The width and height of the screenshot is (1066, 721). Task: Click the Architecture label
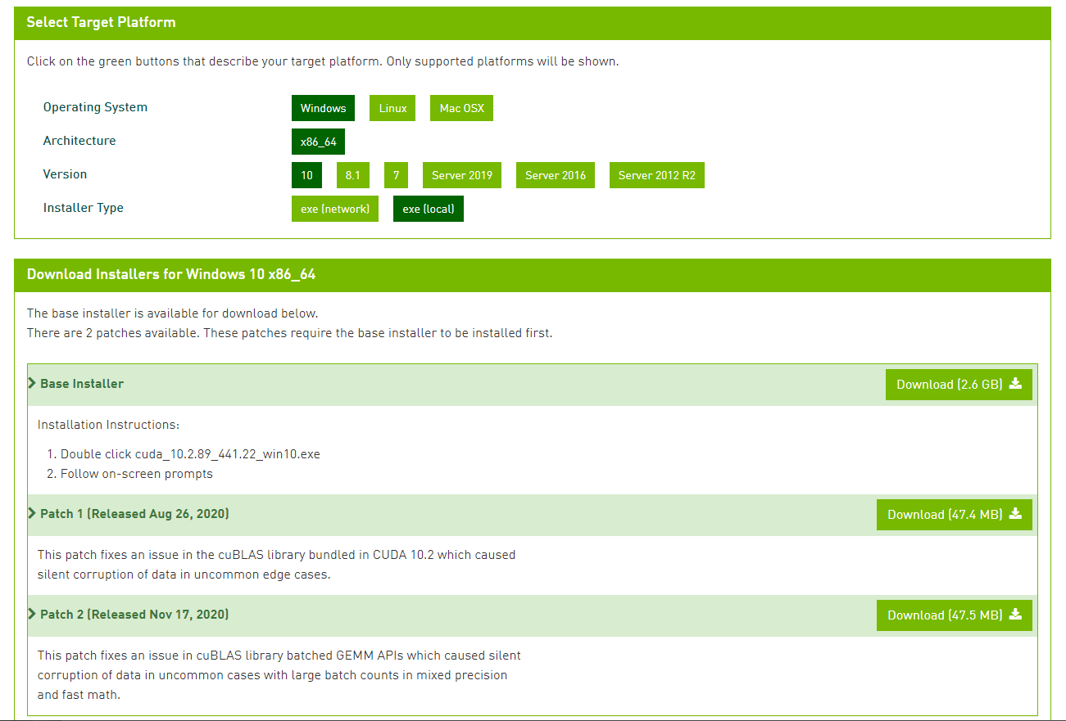[79, 141]
